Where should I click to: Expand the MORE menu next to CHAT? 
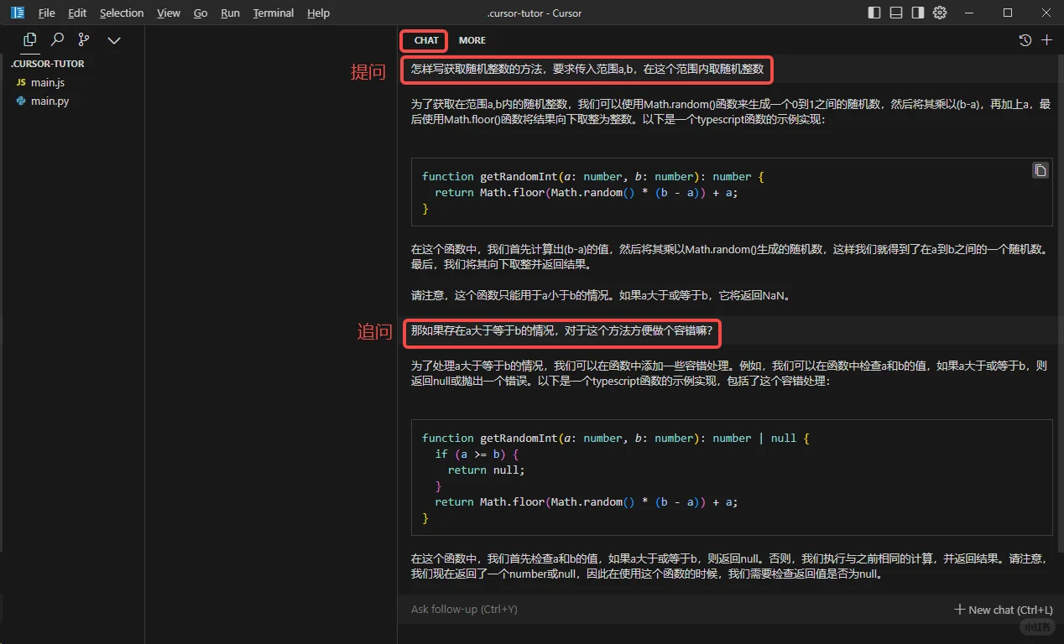(472, 39)
